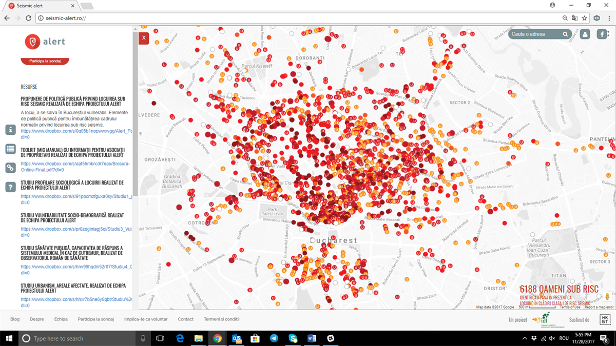The image size is (616, 346).
Task: Reload the page
Action: click(28, 18)
